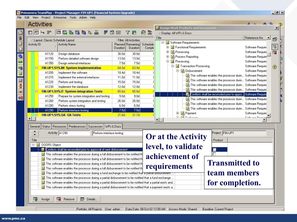Click the help question icon in Assign dialog
Viewport: 297px width, 222px height.
click(275, 67)
